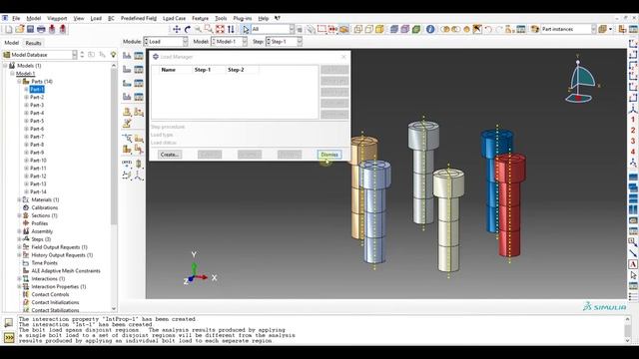Open the Plug-ins menu
The width and height of the screenshot is (639, 359).
[242, 18]
